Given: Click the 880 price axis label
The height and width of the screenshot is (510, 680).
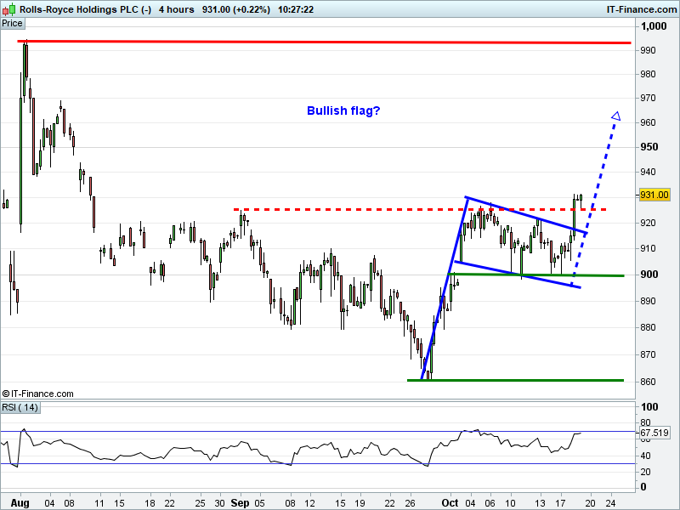Looking at the screenshot, I should pyautogui.click(x=648, y=327).
